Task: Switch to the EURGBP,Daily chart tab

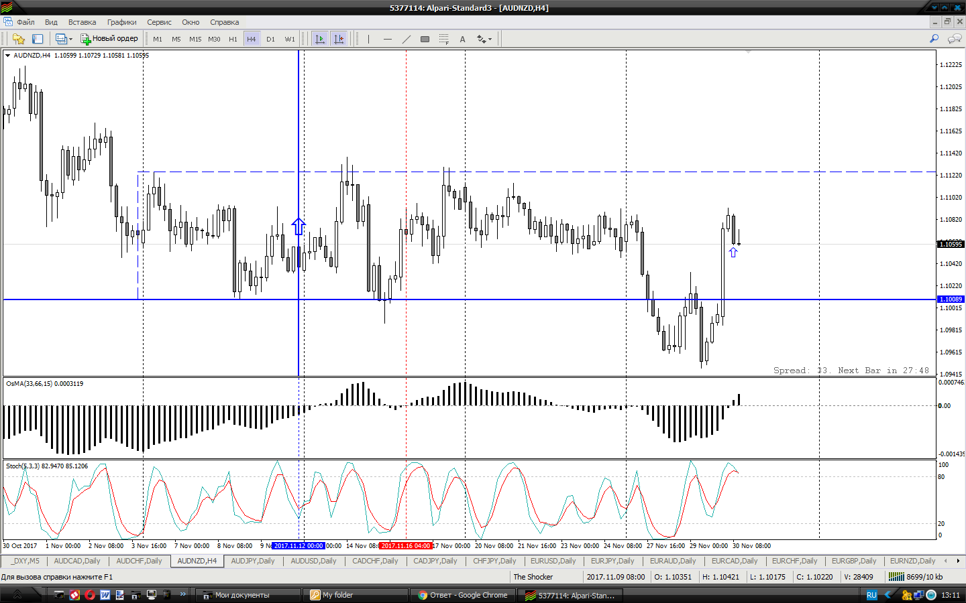Action: pyautogui.click(x=854, y=561)
